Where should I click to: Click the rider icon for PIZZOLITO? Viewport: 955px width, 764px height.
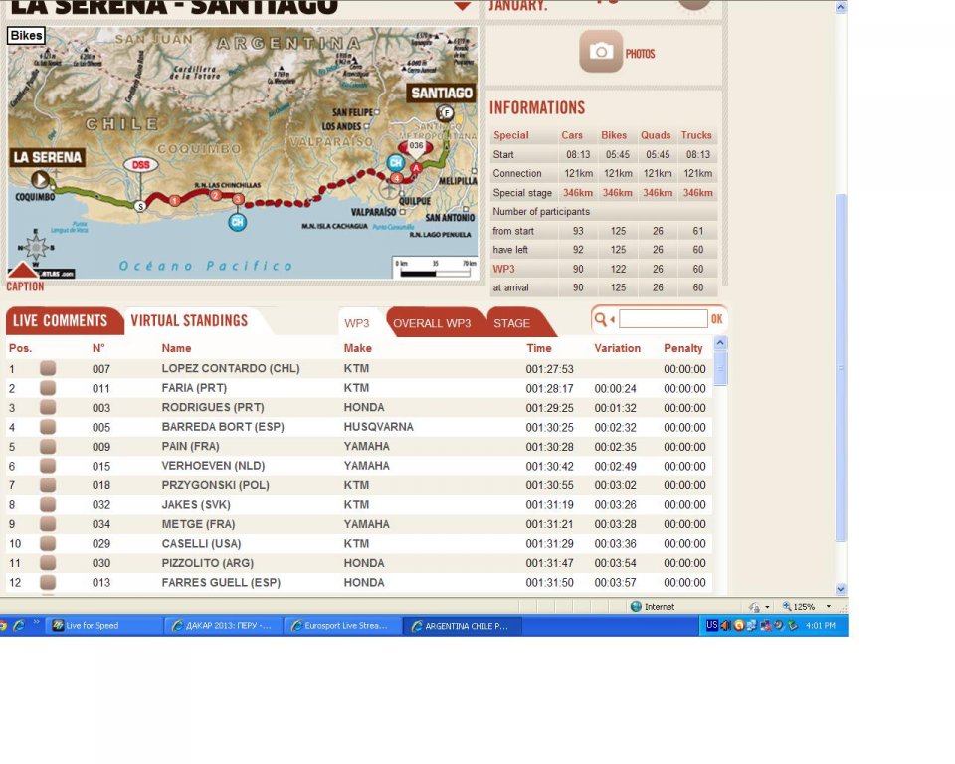(48, 563)
